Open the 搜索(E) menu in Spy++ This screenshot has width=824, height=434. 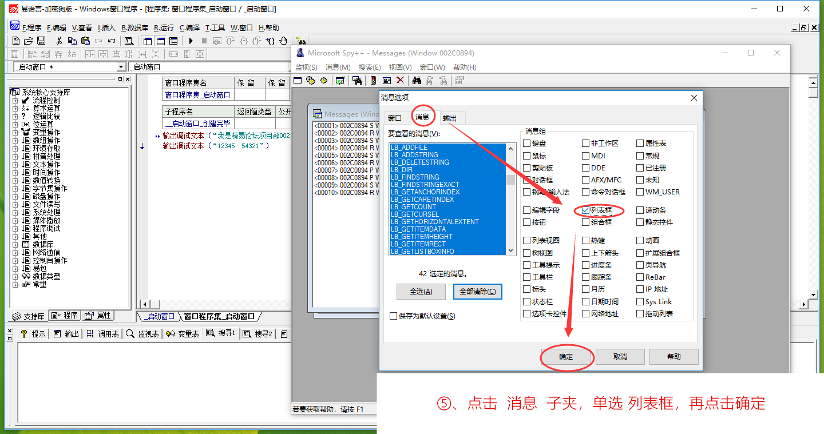[370, 67]
